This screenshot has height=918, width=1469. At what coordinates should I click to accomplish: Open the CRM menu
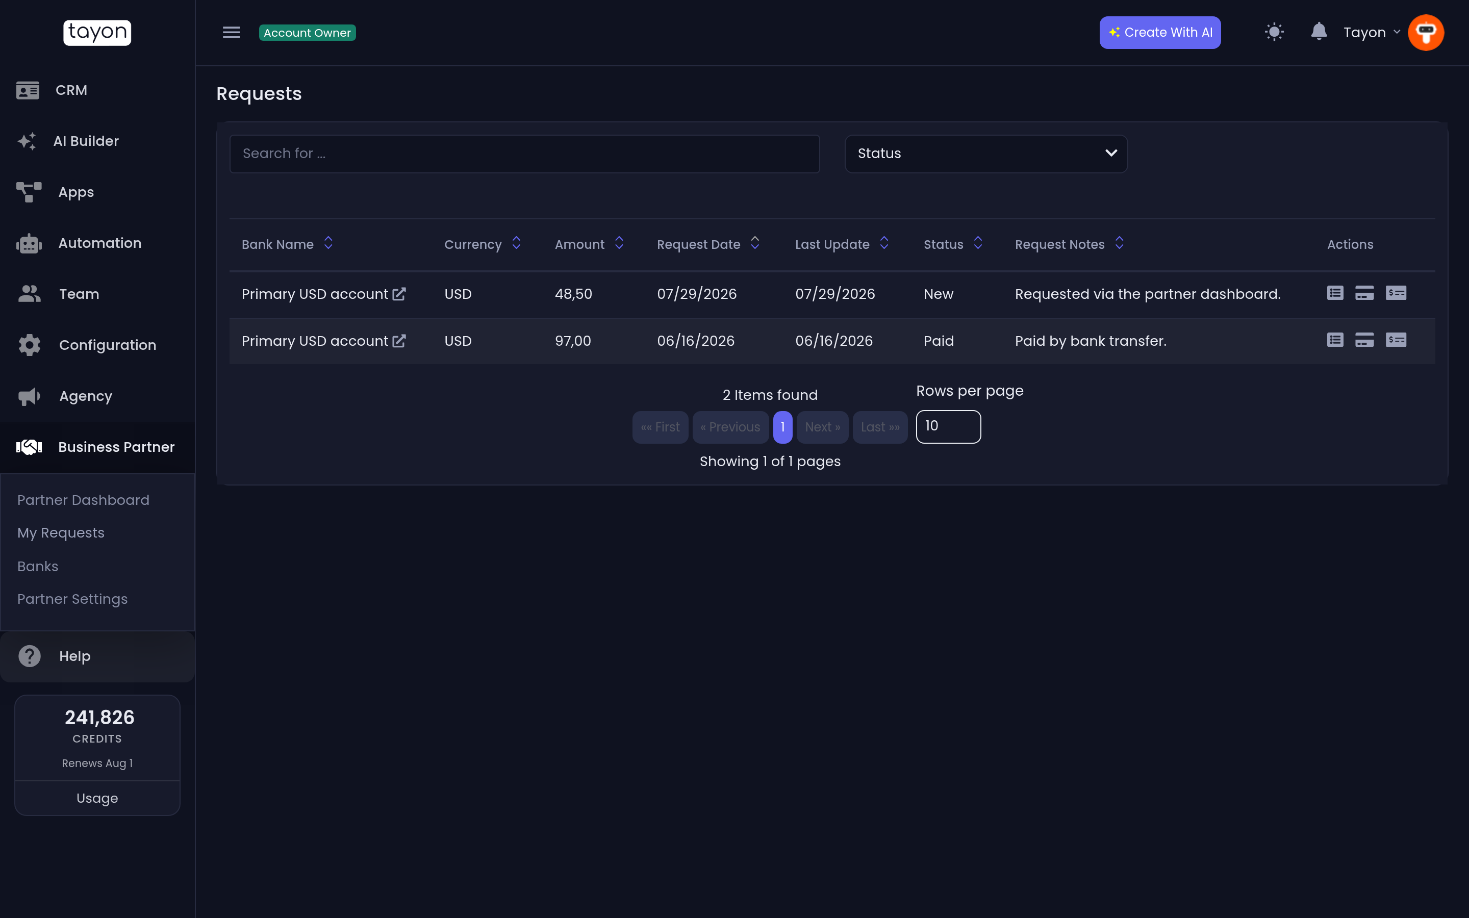pos(97,90)
